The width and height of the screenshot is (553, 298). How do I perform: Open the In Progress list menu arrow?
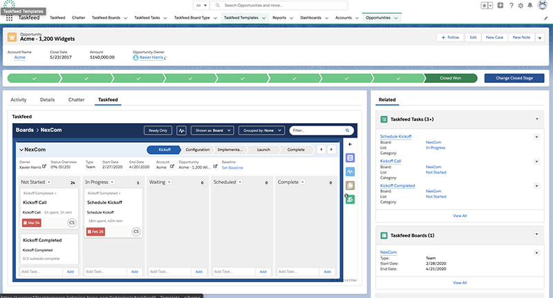pyautogui.click(x=112, y=183)
